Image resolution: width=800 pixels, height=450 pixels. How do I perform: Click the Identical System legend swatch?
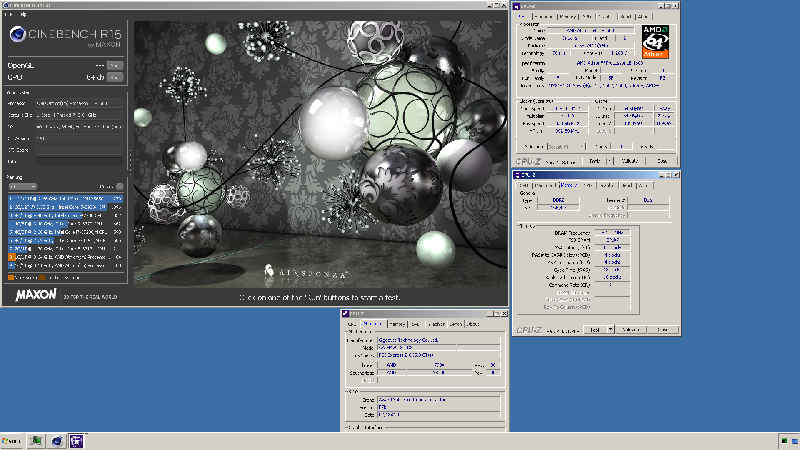(x=42, y=277)
